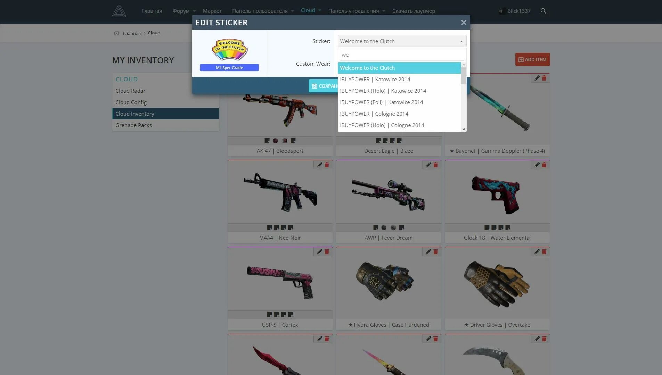Delete the USP-S Cortex item

click(x=327, y=252)
